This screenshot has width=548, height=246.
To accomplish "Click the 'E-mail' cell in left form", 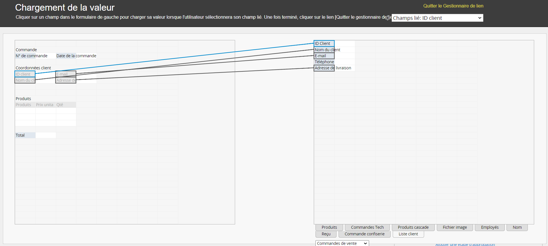I will tap(65, 74).
